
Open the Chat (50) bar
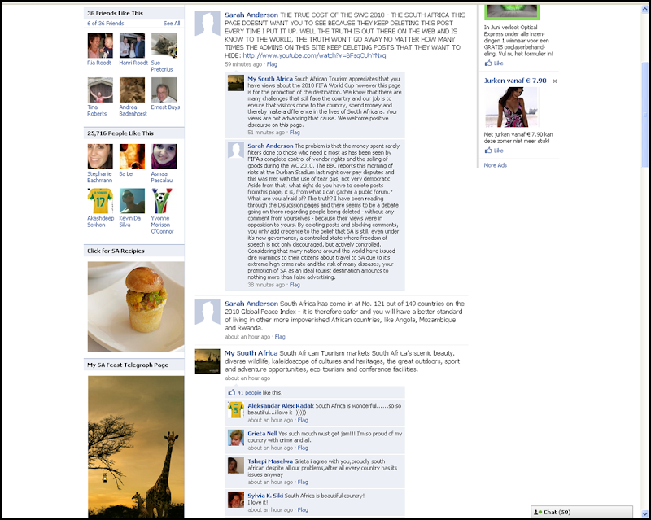[x=582, y=512]
